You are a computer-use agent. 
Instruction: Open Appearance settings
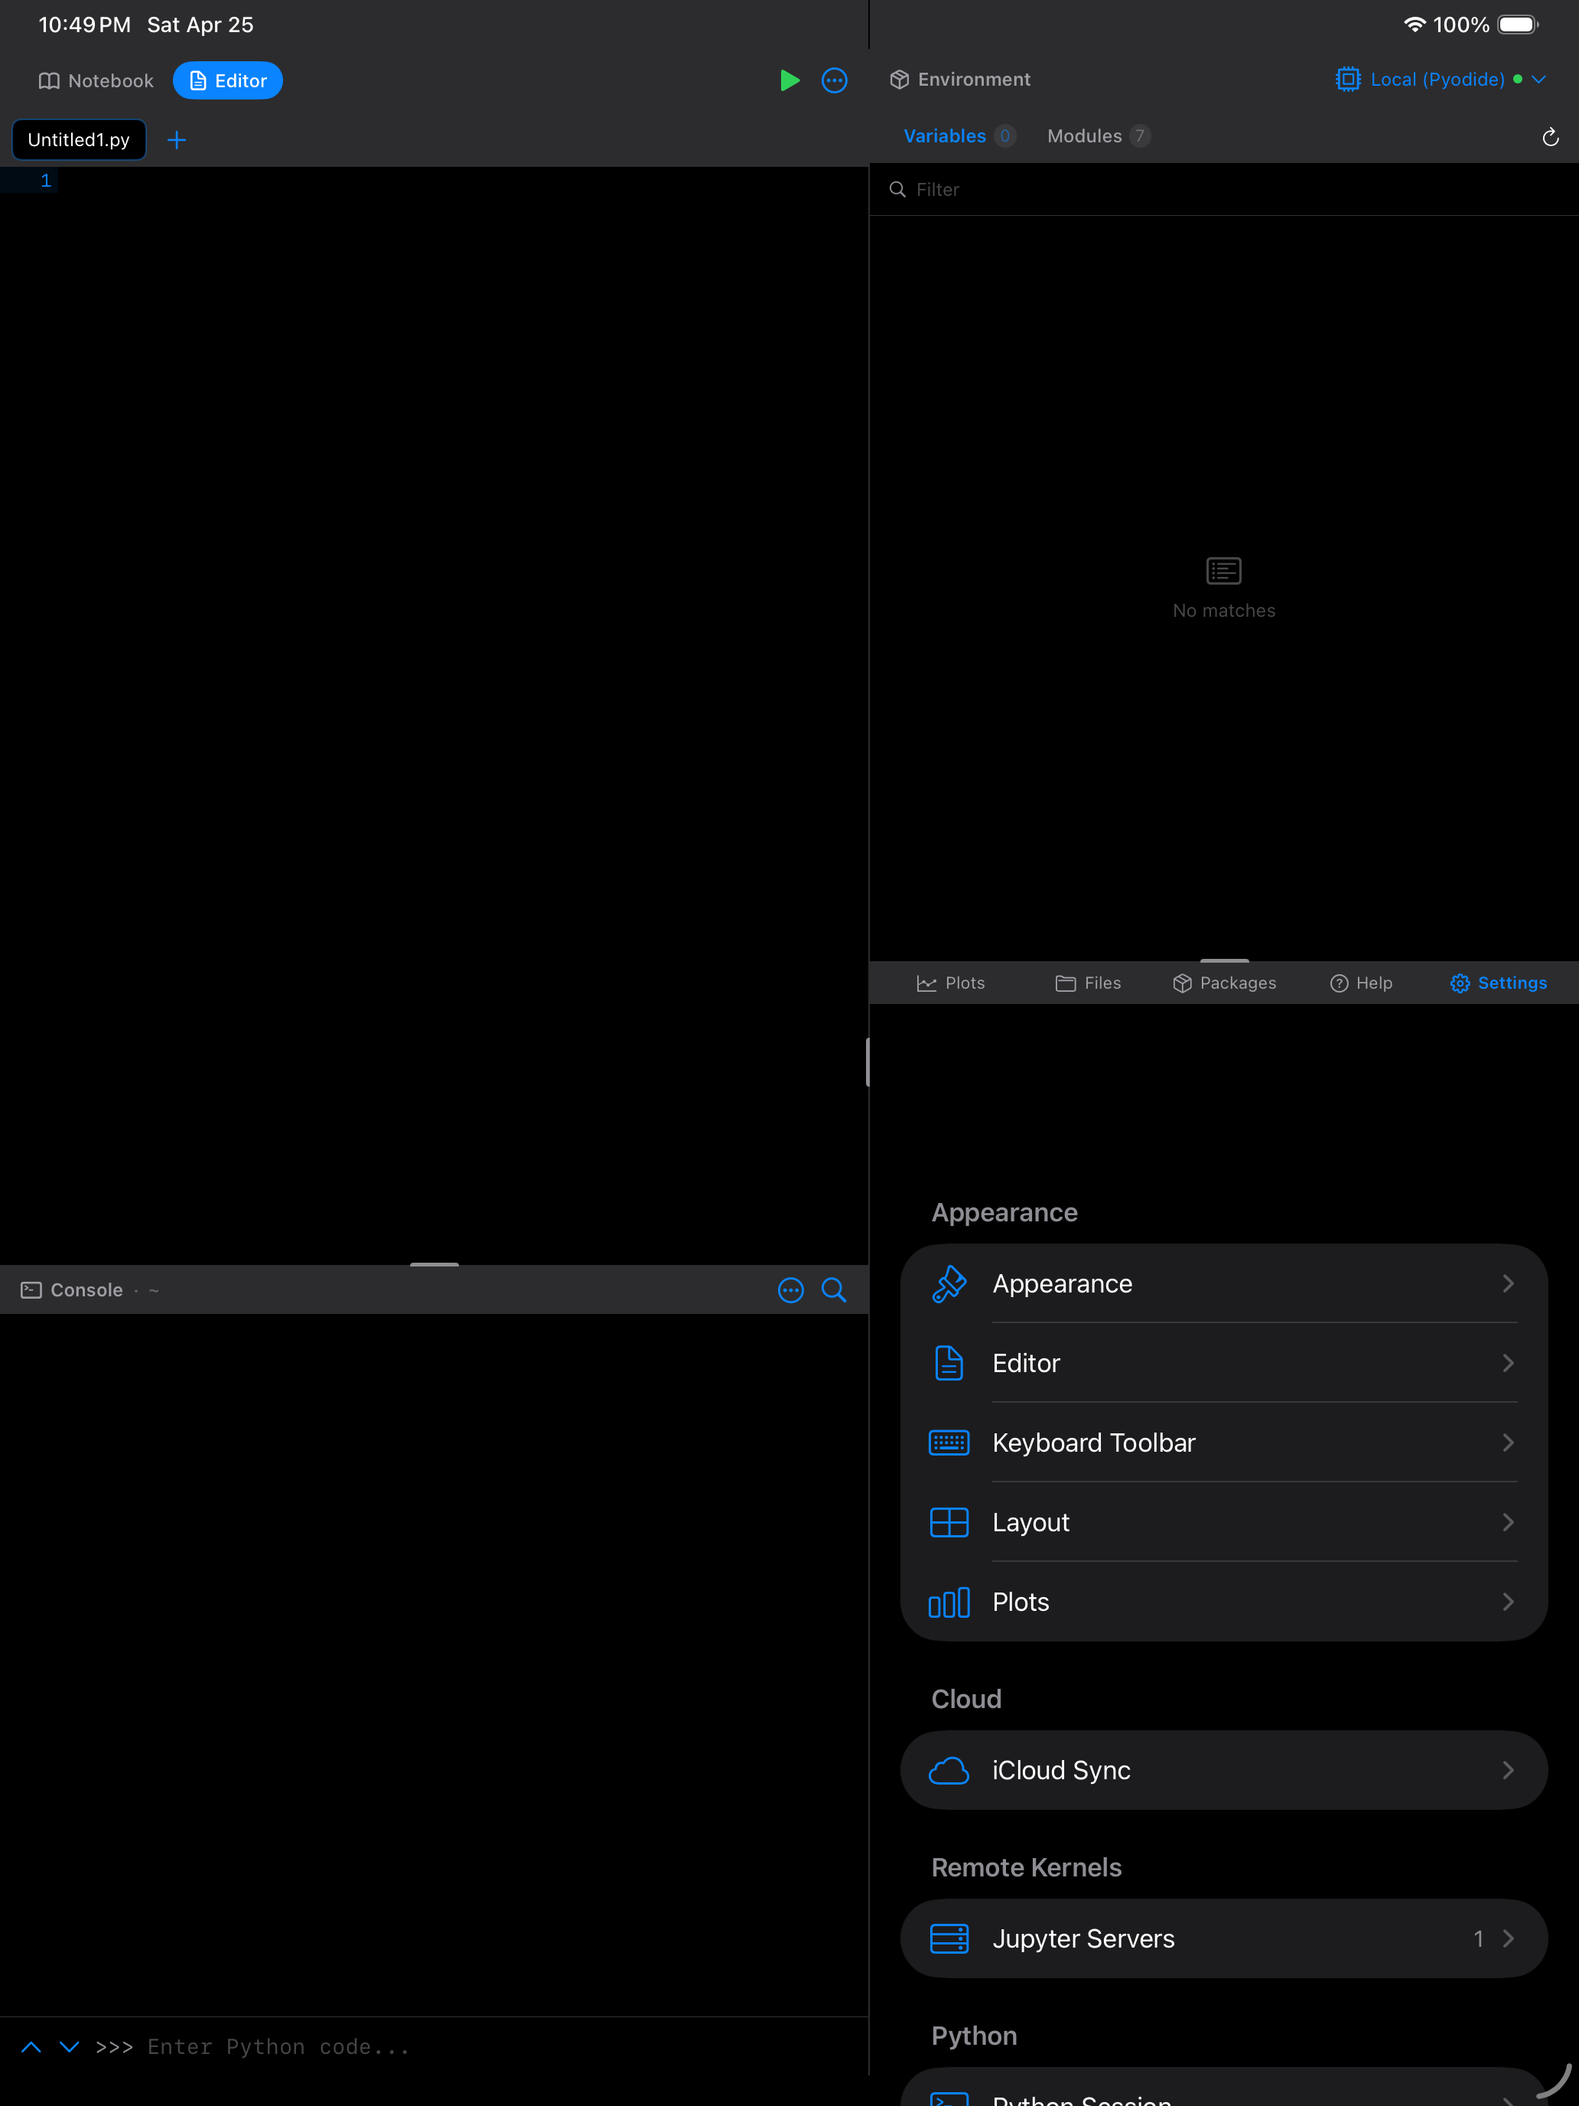point(1224,1283)
